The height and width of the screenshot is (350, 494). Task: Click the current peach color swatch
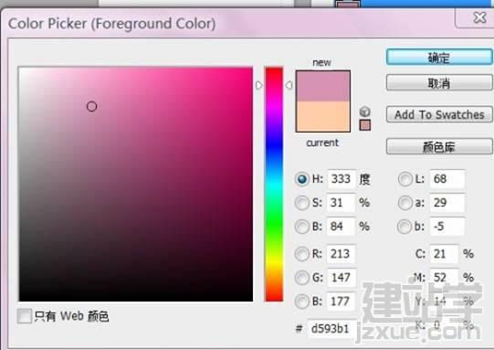323,116
